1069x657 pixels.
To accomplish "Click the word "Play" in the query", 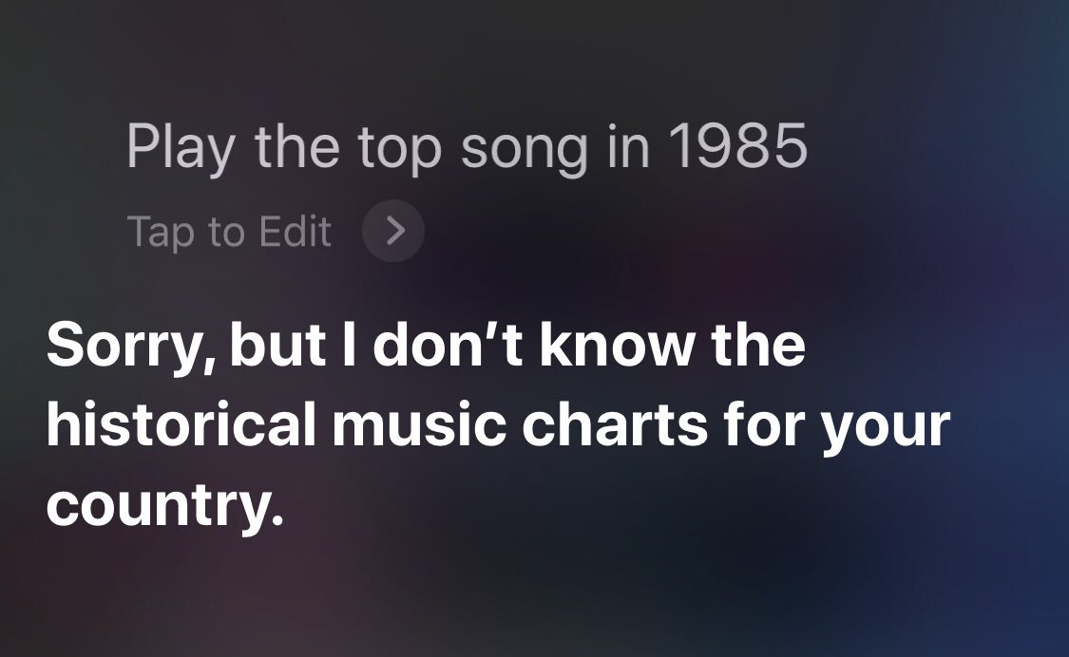I will click(x=178, y=150).
